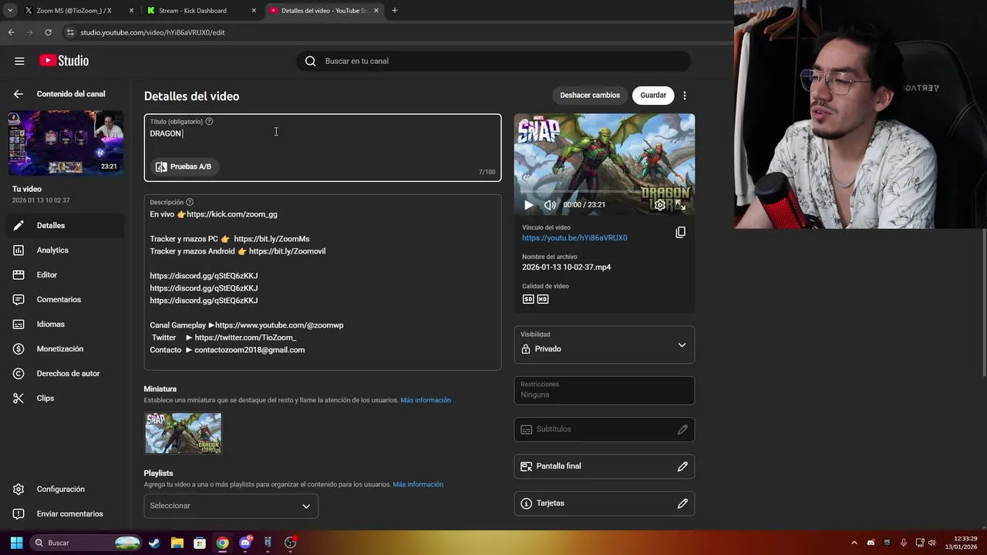Open Steam from the taskbar
Screen dimensions: 987x555
pos(154,543)
